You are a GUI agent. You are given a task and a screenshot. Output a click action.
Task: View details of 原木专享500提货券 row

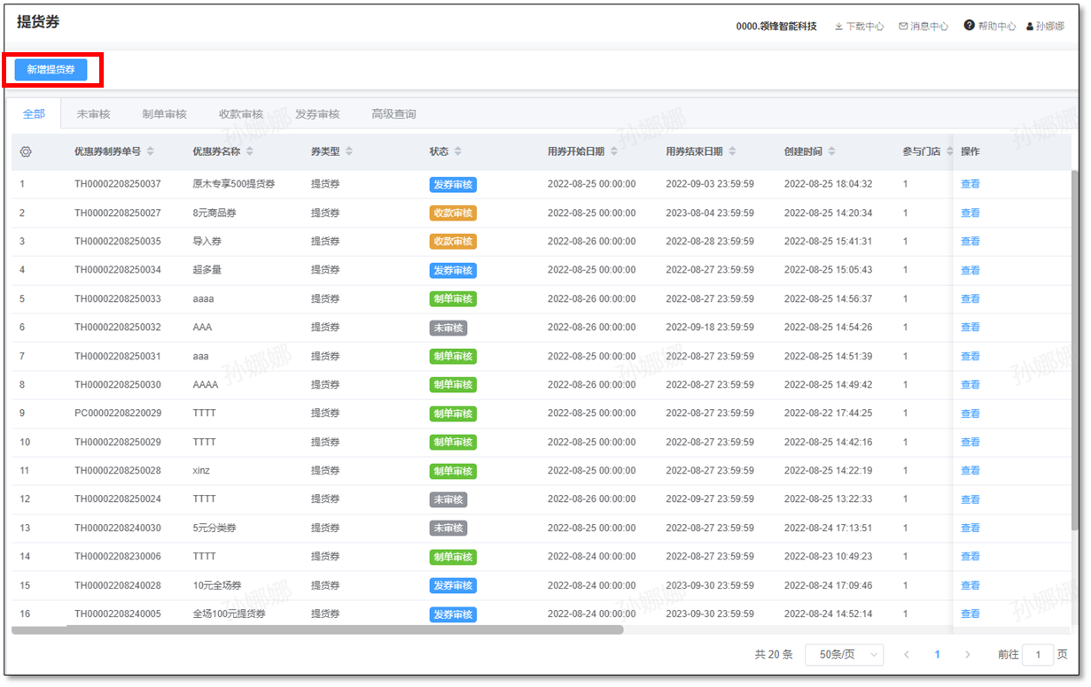coord(970,184)
